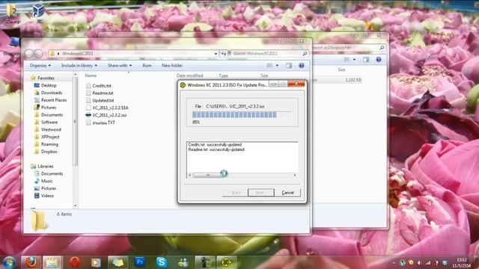
Task: Click the refresh button beside address bar
Action: 224,54
